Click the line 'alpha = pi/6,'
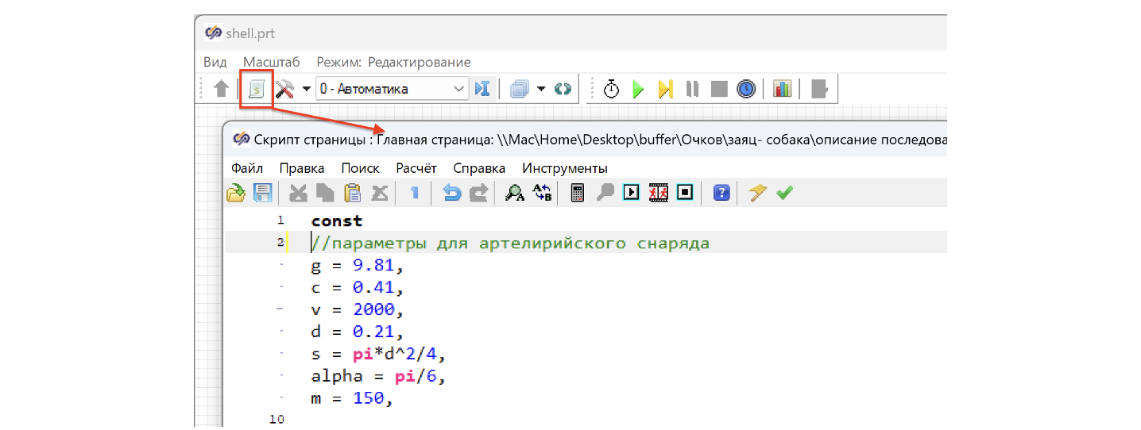The image size is (1141, 430). pyautogui.click(x=378, y=376)
